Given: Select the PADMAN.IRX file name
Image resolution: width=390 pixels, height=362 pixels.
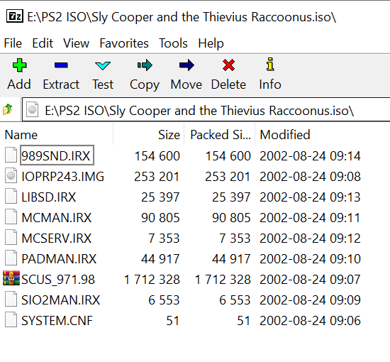Looking at the screenshot, I should [59, 259].
